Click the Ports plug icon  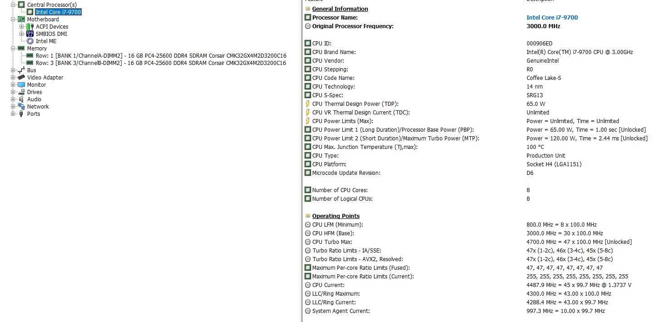point(21,114)
